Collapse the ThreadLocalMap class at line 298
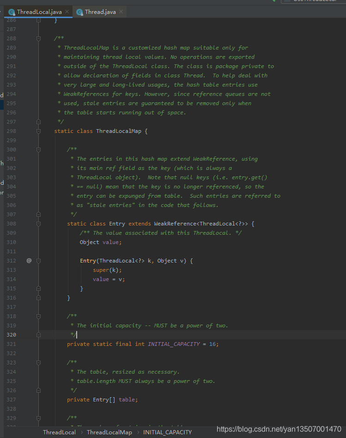 tap(38, 131)
